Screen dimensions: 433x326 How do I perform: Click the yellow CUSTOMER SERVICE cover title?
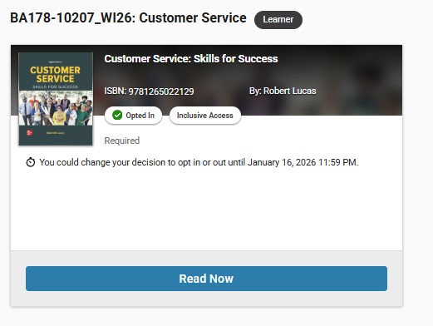pos(55,74)
